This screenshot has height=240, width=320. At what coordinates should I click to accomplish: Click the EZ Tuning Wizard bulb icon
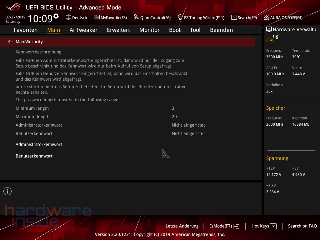180,17
